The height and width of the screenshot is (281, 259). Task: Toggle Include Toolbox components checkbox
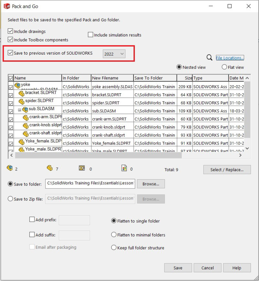pyautogui.click(x=10, y=40)
